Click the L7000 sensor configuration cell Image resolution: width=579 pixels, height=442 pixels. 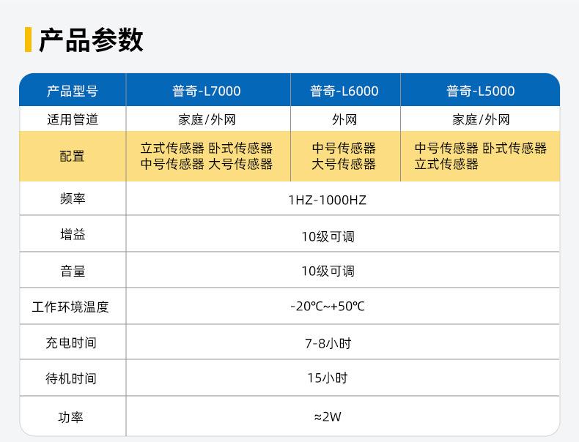click(207, 156)
